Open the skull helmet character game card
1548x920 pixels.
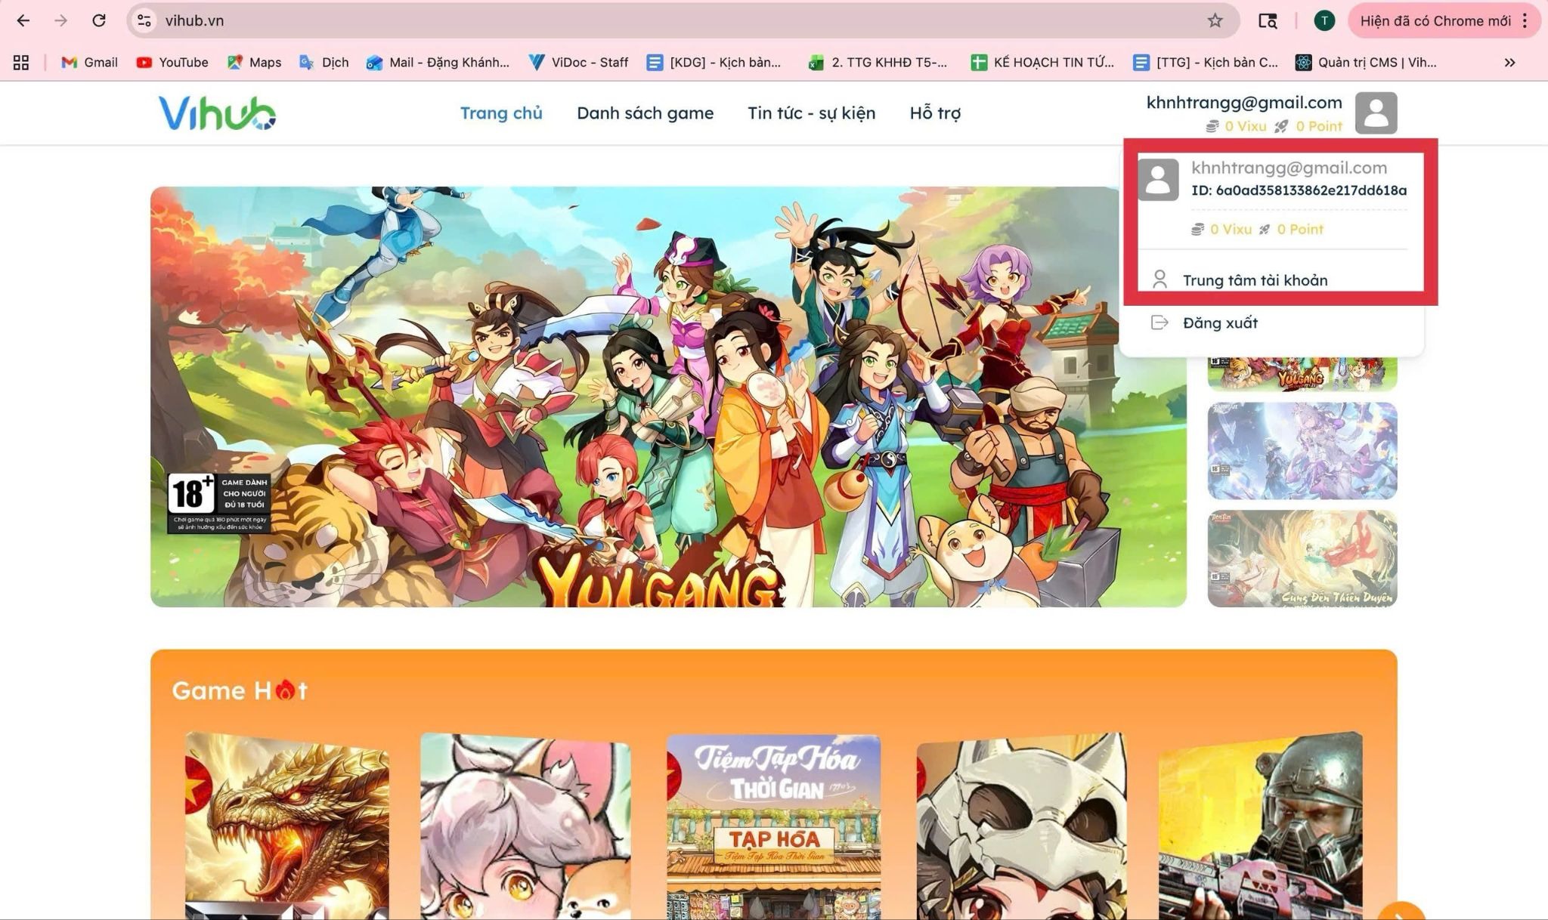pos(1021,826)
